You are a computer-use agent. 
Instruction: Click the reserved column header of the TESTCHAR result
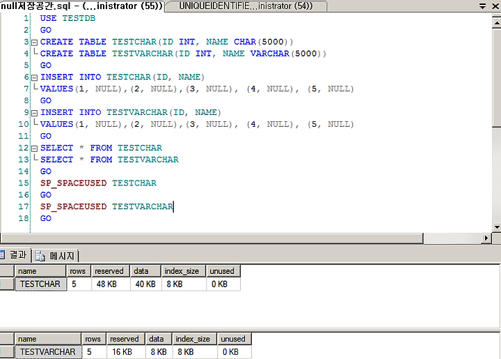coord(111,271)
